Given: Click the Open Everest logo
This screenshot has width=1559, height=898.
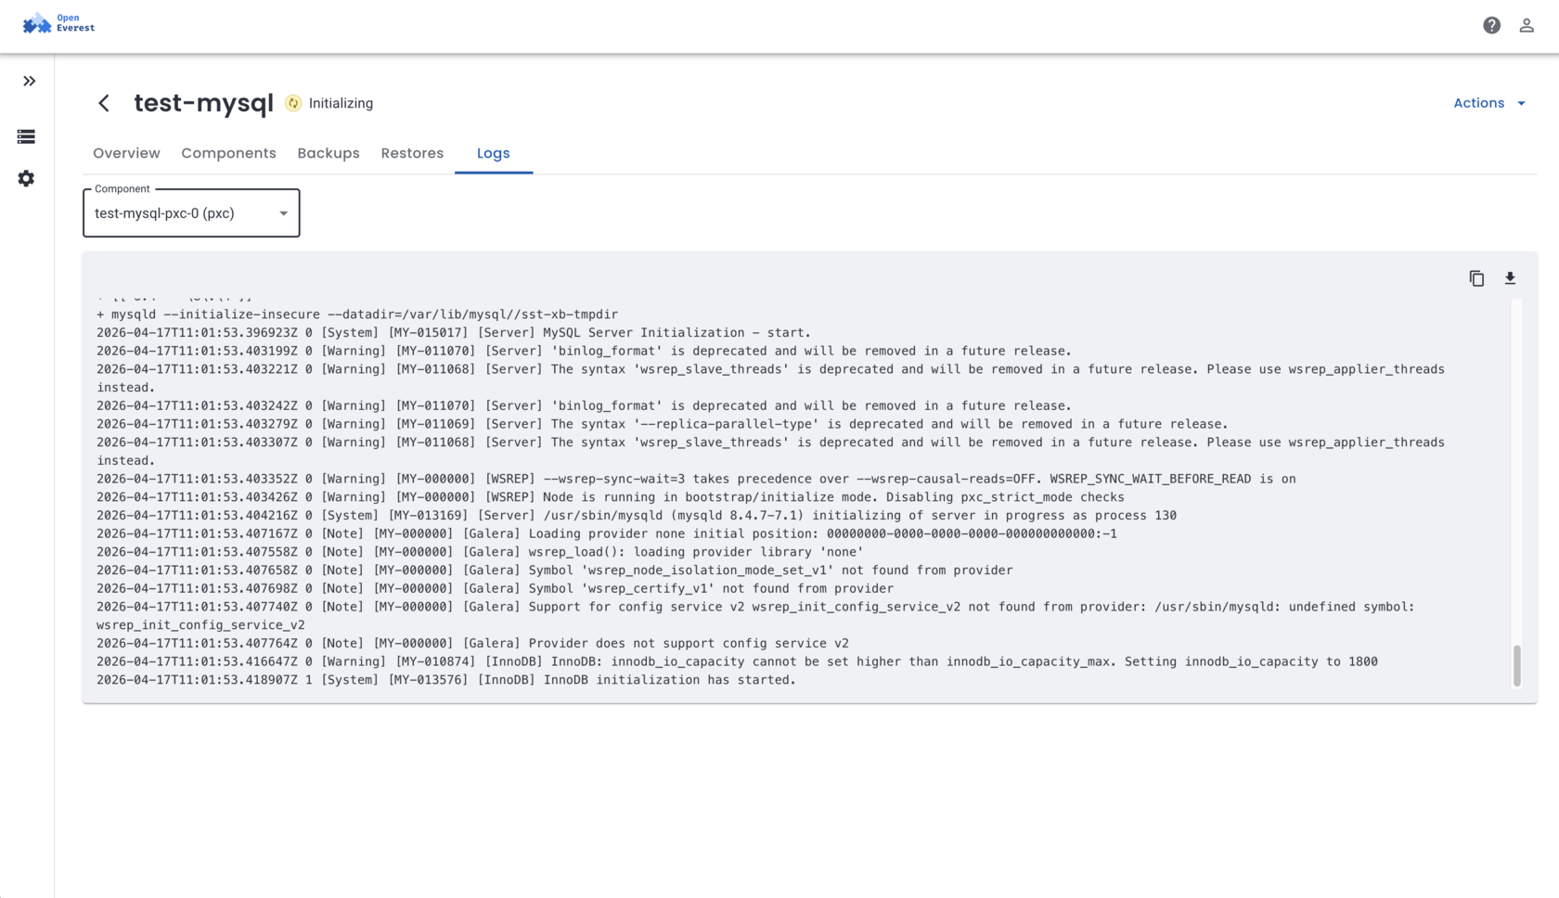Looking at the screenshot, I should [58, 23].
